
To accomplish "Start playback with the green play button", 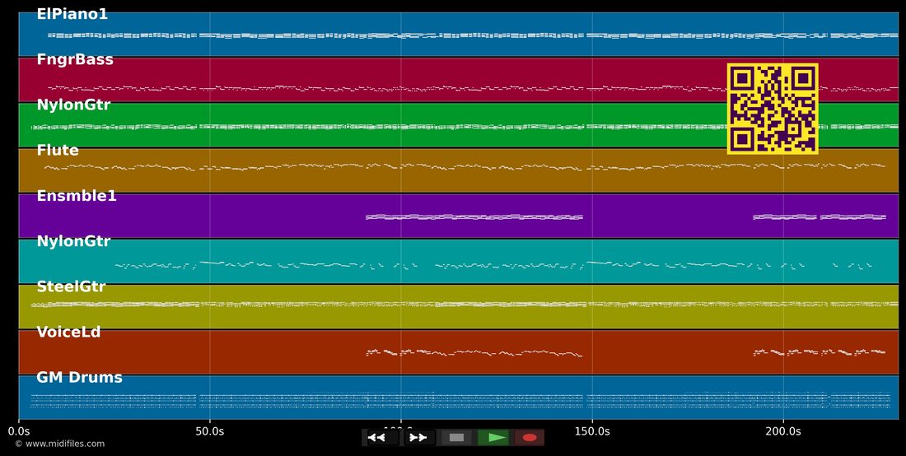I will tap(493, 438).
